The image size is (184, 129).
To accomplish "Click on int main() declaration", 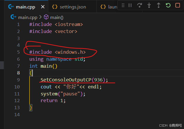I will [43, 66].
